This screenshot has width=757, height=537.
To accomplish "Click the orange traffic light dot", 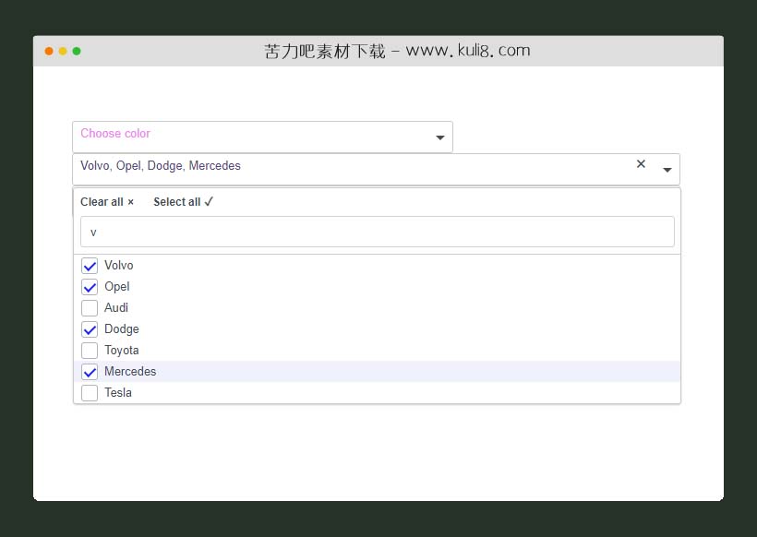I will [x=48, y=53].
